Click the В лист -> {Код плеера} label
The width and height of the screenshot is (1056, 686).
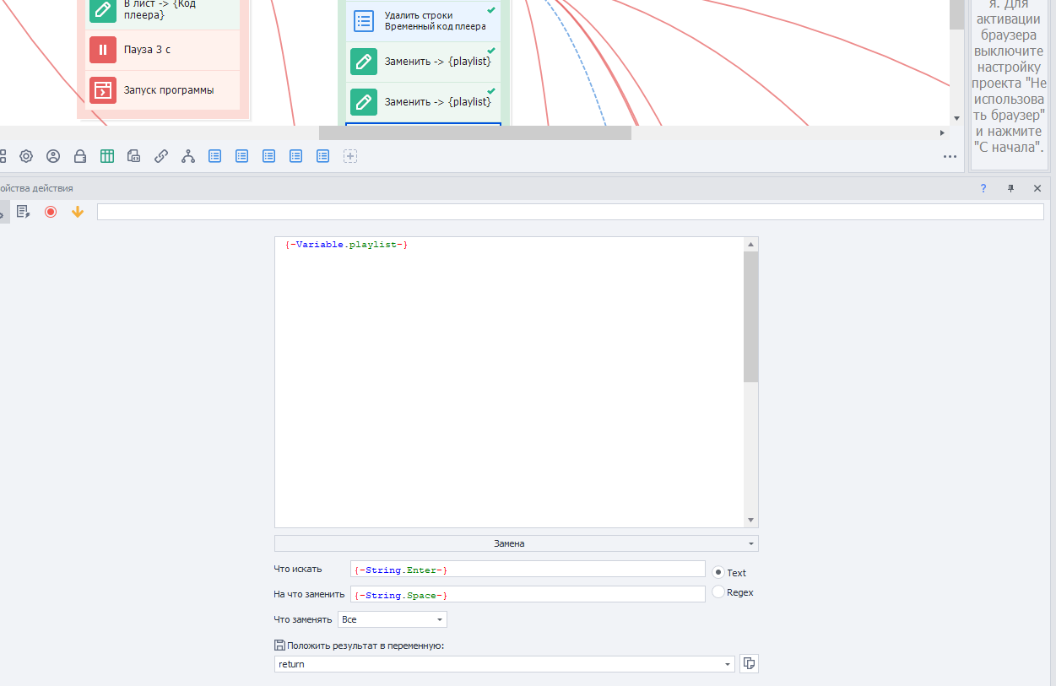160,9
